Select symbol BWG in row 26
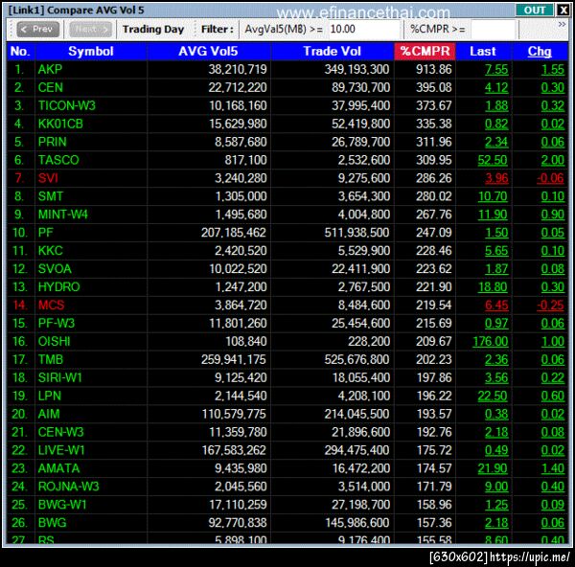This screenshot has height=567, width=575. 52,523
